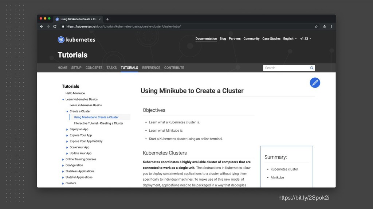This screenshot has height=209, width=373.
Task: Open a new browser tab with plus
Action: (107, 19)
